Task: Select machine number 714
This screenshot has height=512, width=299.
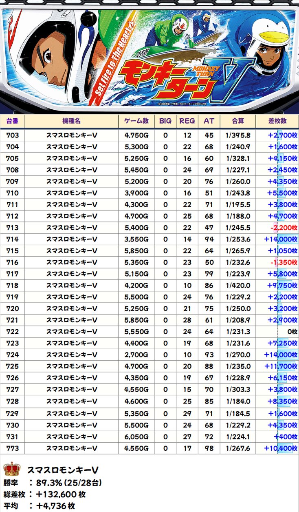Action: click(x=12, y=239)
